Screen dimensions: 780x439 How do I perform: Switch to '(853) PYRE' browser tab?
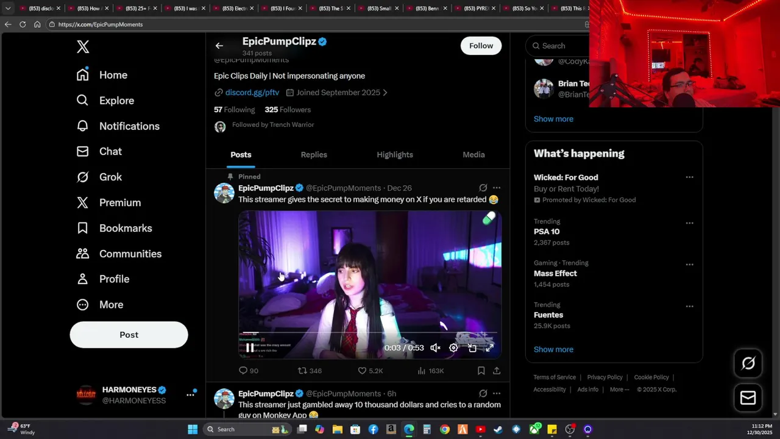[476, 9]
